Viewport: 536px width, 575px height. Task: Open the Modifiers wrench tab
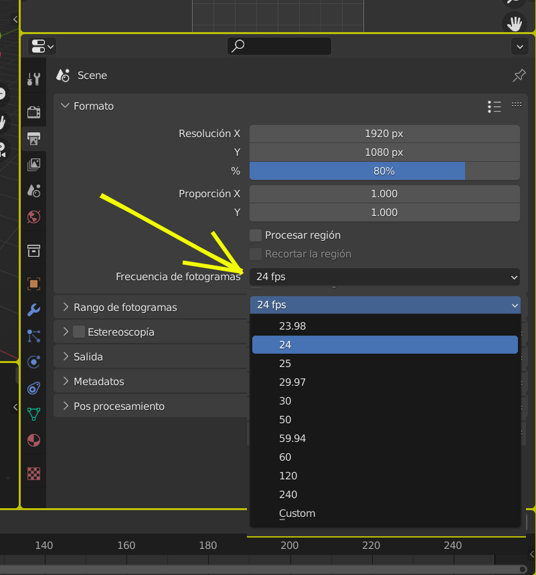pyautogui.click(x=33, y=310)
